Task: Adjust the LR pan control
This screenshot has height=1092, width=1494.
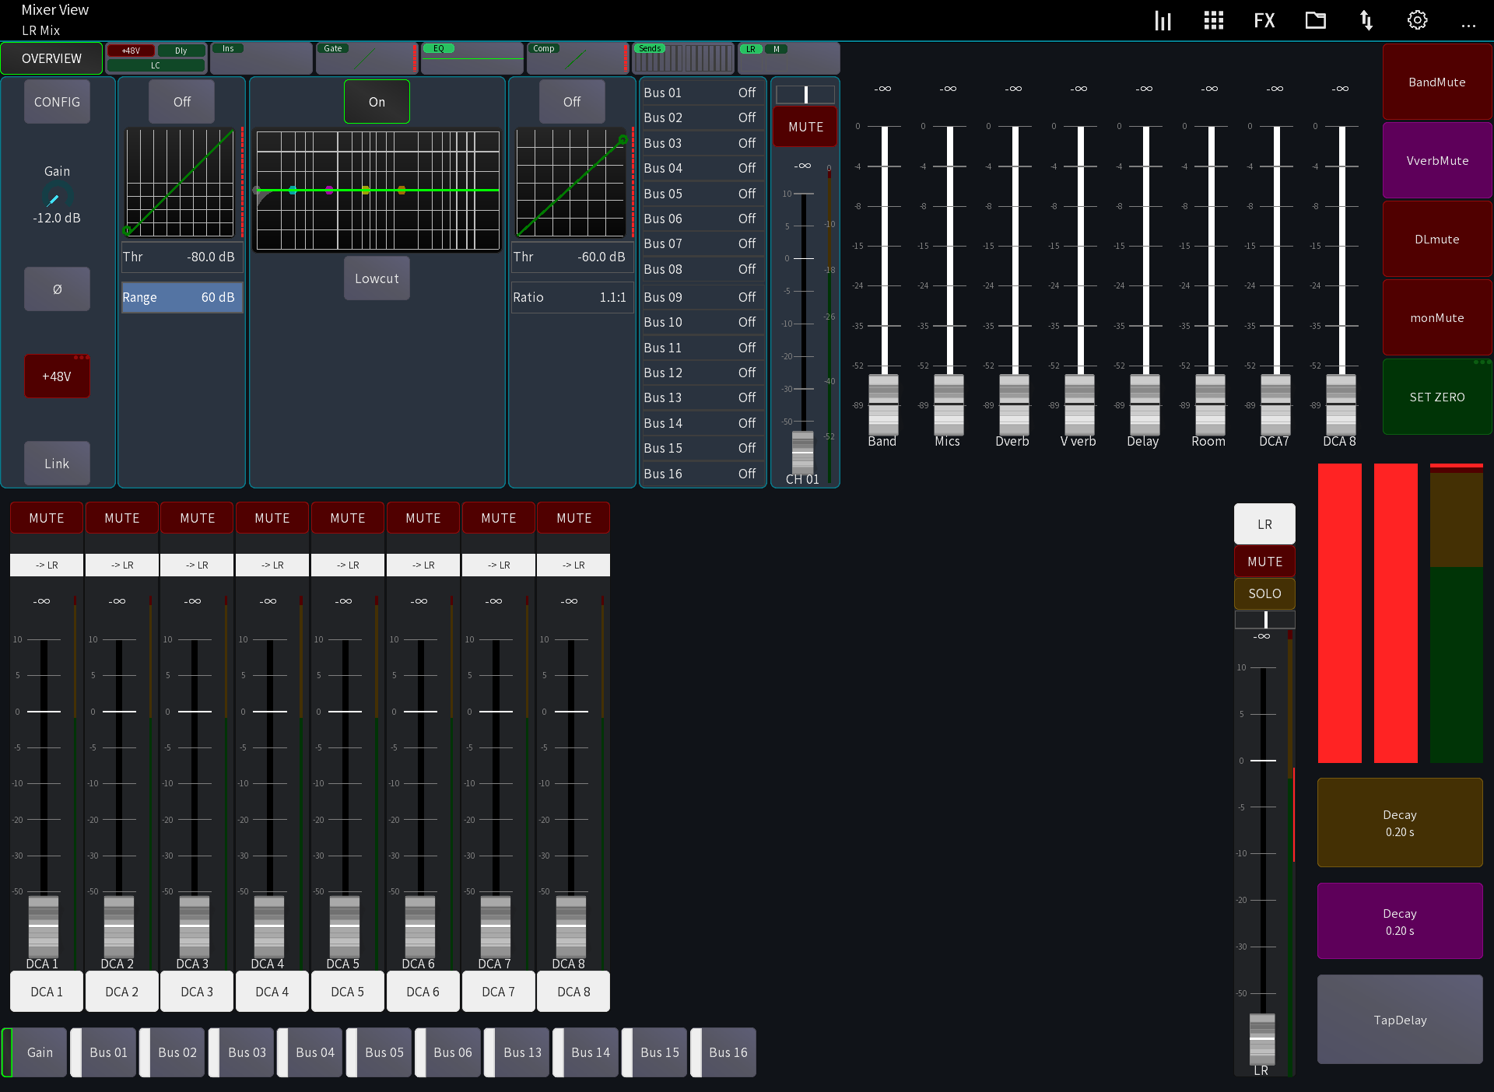Action: [1265, 620]
